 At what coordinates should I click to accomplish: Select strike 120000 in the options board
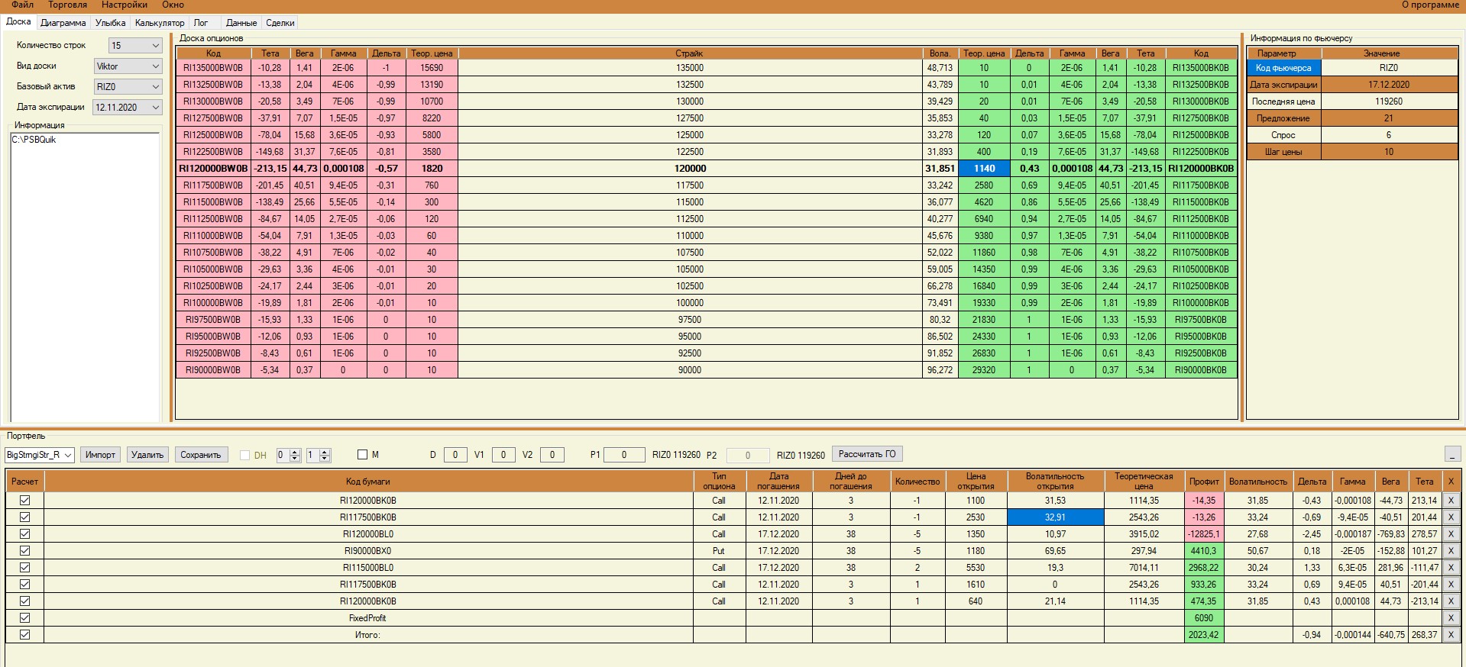[x=690, y=169]
